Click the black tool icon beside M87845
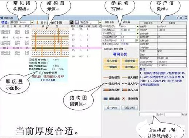Image resolution: width=189 pixels, height=138 pixels. (x=72, y=23)
